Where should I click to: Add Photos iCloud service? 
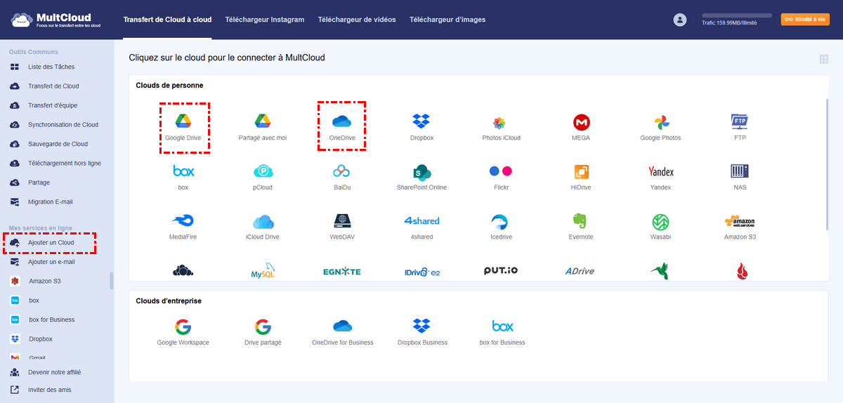coord(501,127)
